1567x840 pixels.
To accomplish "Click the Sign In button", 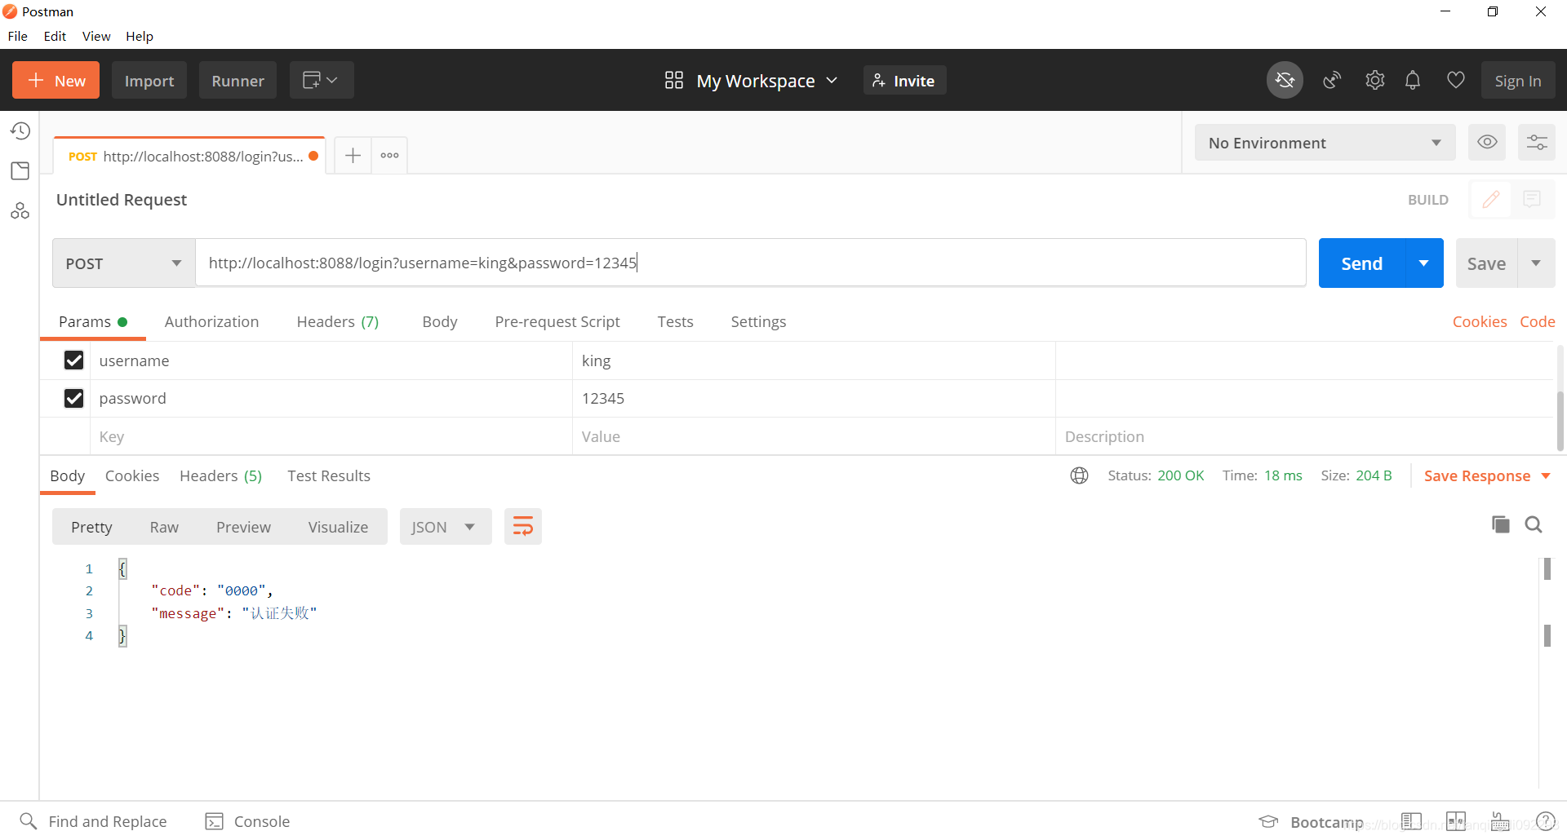I will coord(1518,80).
